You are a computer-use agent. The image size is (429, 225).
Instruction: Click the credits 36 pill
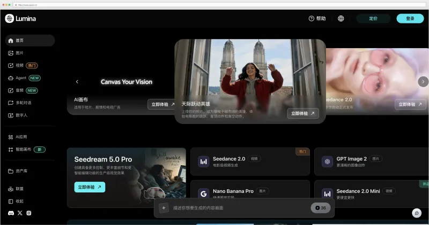pyautogui.click(x=320, y=208)
